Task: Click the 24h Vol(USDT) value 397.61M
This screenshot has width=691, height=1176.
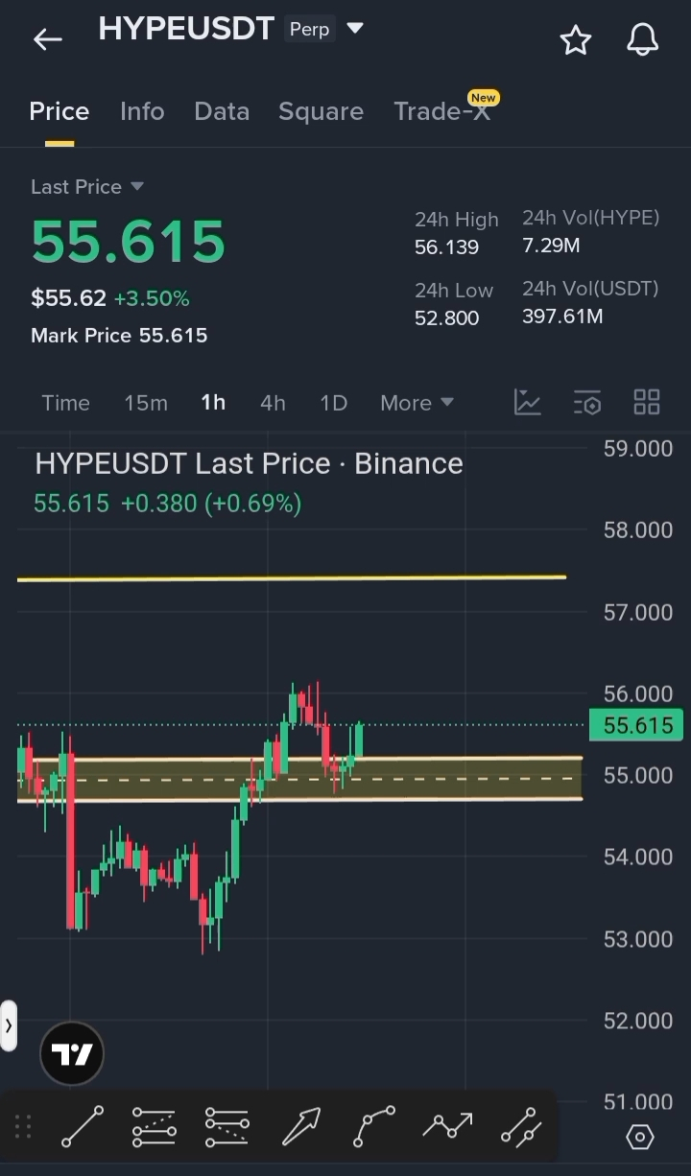Action: 562,317
